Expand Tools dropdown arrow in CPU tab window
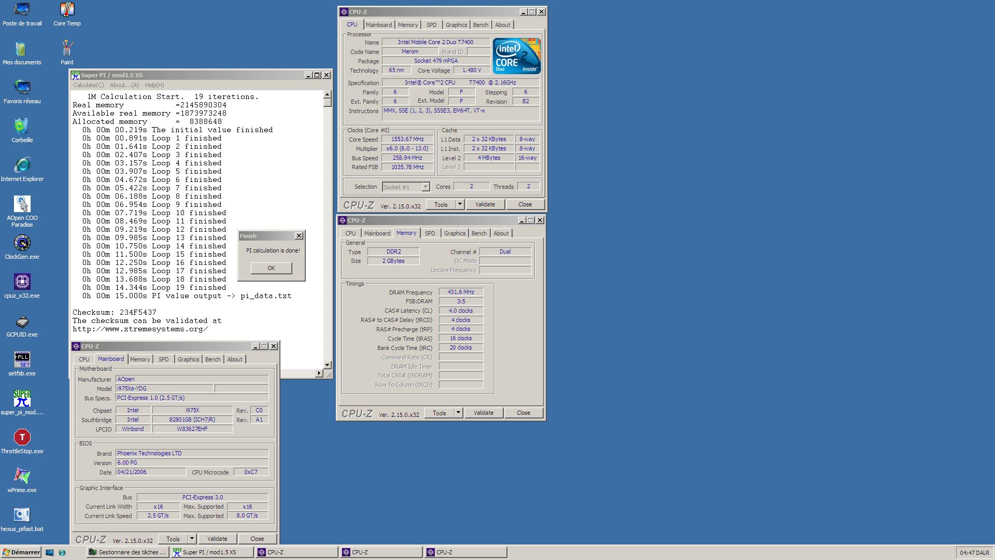 click(460, 204)
